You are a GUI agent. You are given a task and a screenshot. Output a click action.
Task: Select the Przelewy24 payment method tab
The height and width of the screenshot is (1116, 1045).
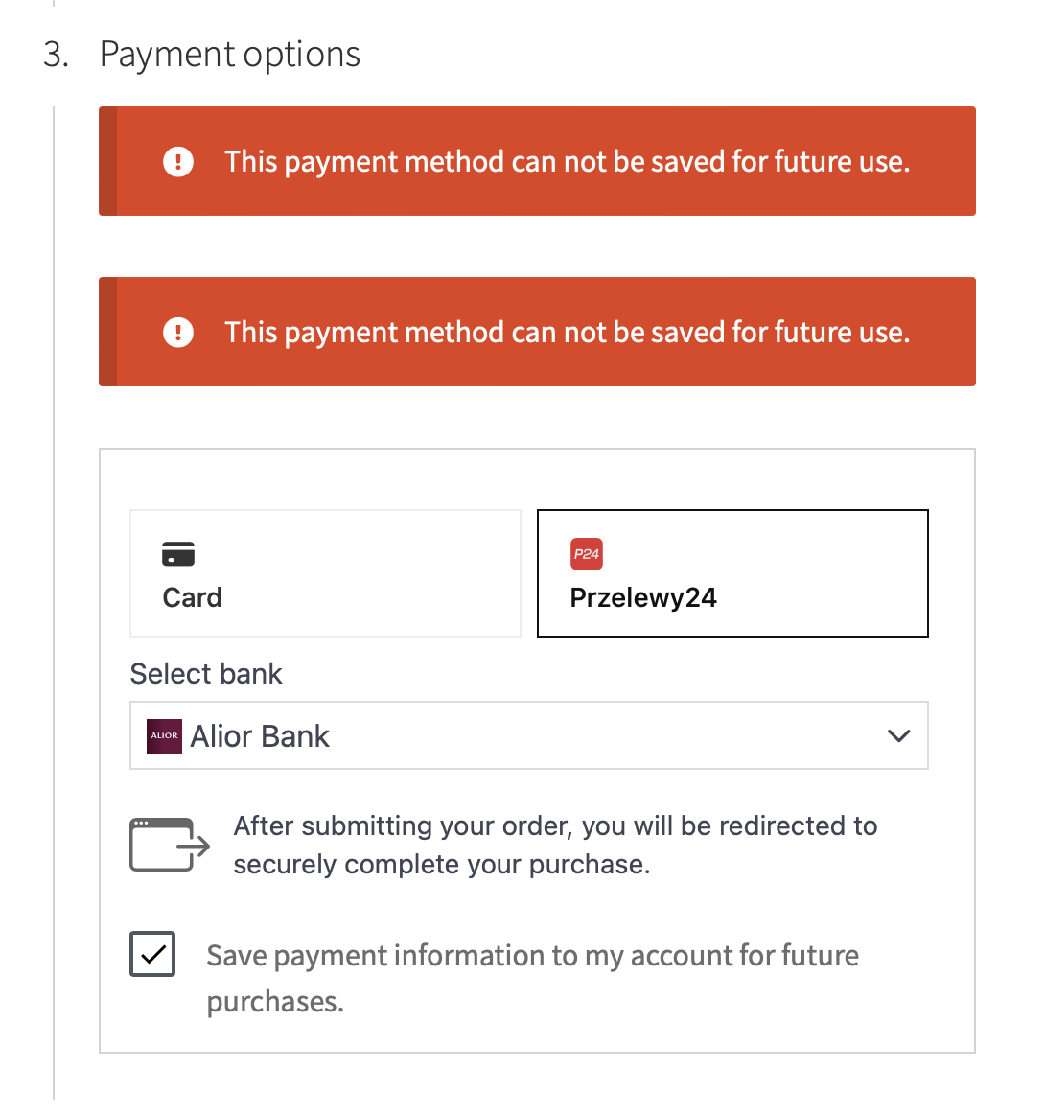click(732, 573)
